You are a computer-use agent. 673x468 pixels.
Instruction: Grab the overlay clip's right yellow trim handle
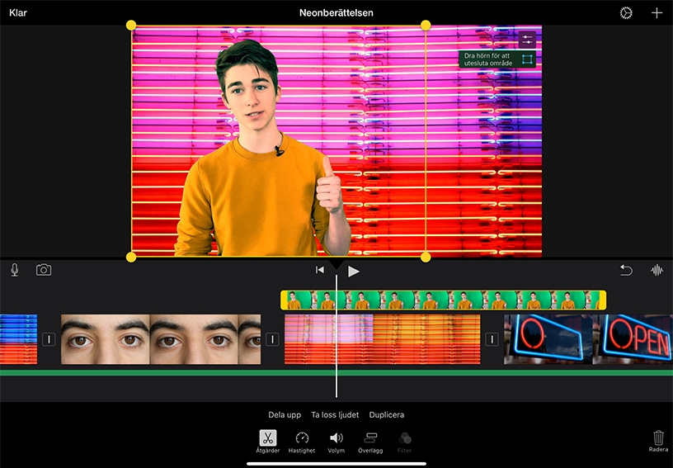(603, 300)
